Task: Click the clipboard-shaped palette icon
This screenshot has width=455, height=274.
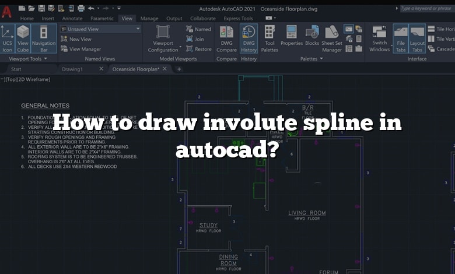Action: [359, 48]
